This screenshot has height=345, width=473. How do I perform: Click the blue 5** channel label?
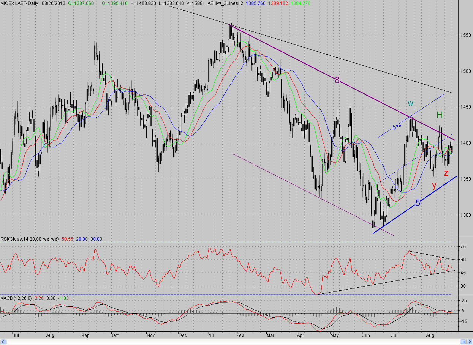pos(397,128)
